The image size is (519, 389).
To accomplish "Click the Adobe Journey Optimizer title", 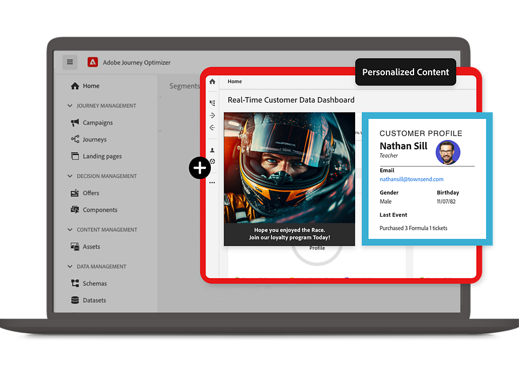I will (x=137, y=63).
